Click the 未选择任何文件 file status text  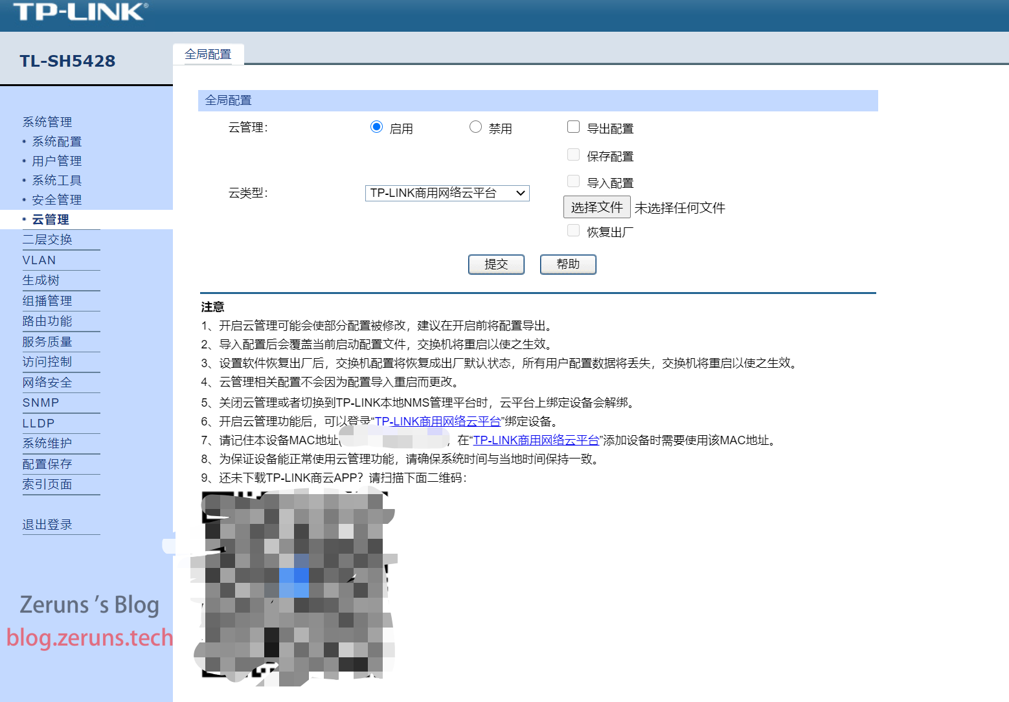(x=680, y=208)
